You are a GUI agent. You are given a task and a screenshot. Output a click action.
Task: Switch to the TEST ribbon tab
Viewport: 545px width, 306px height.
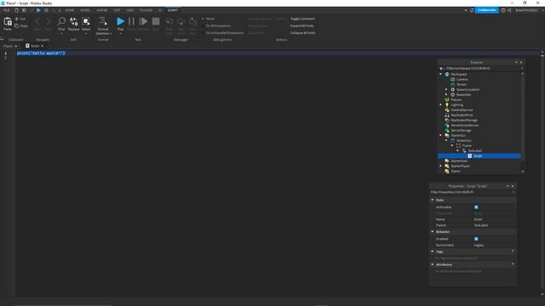point(117,10)
